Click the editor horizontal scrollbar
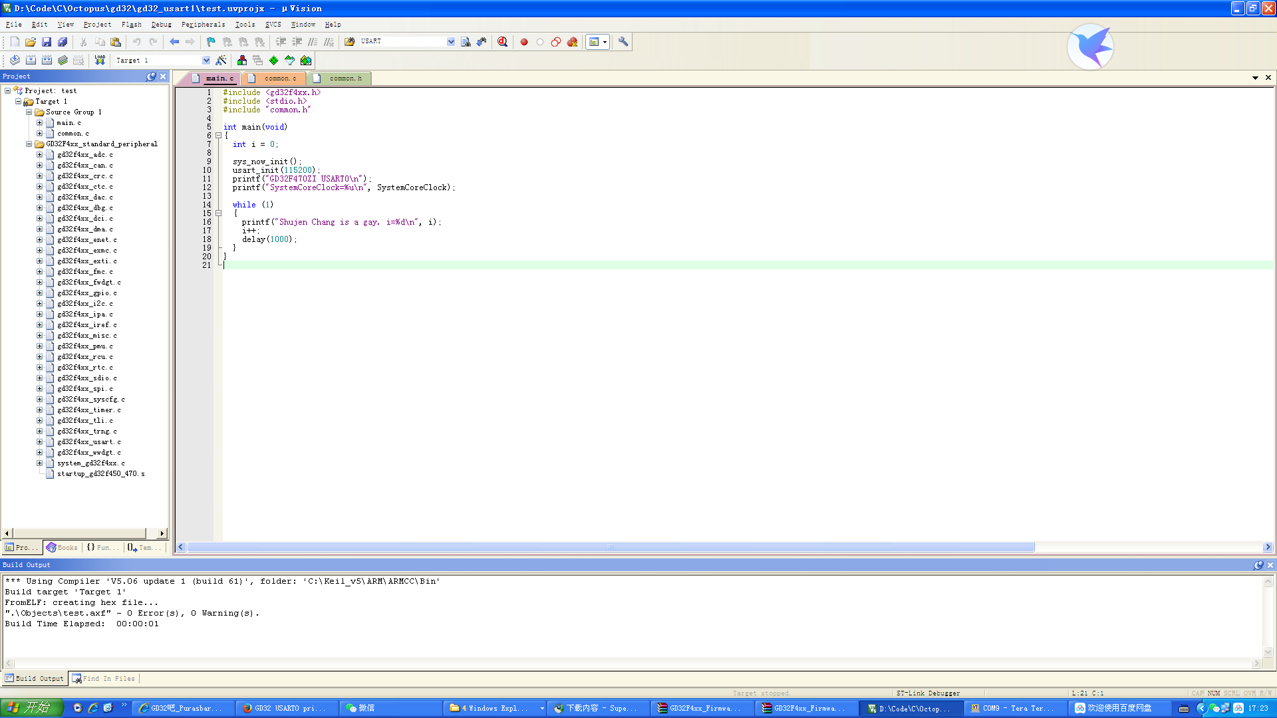The height and width of the screenshot is (718, 1277). coord(611,547)
